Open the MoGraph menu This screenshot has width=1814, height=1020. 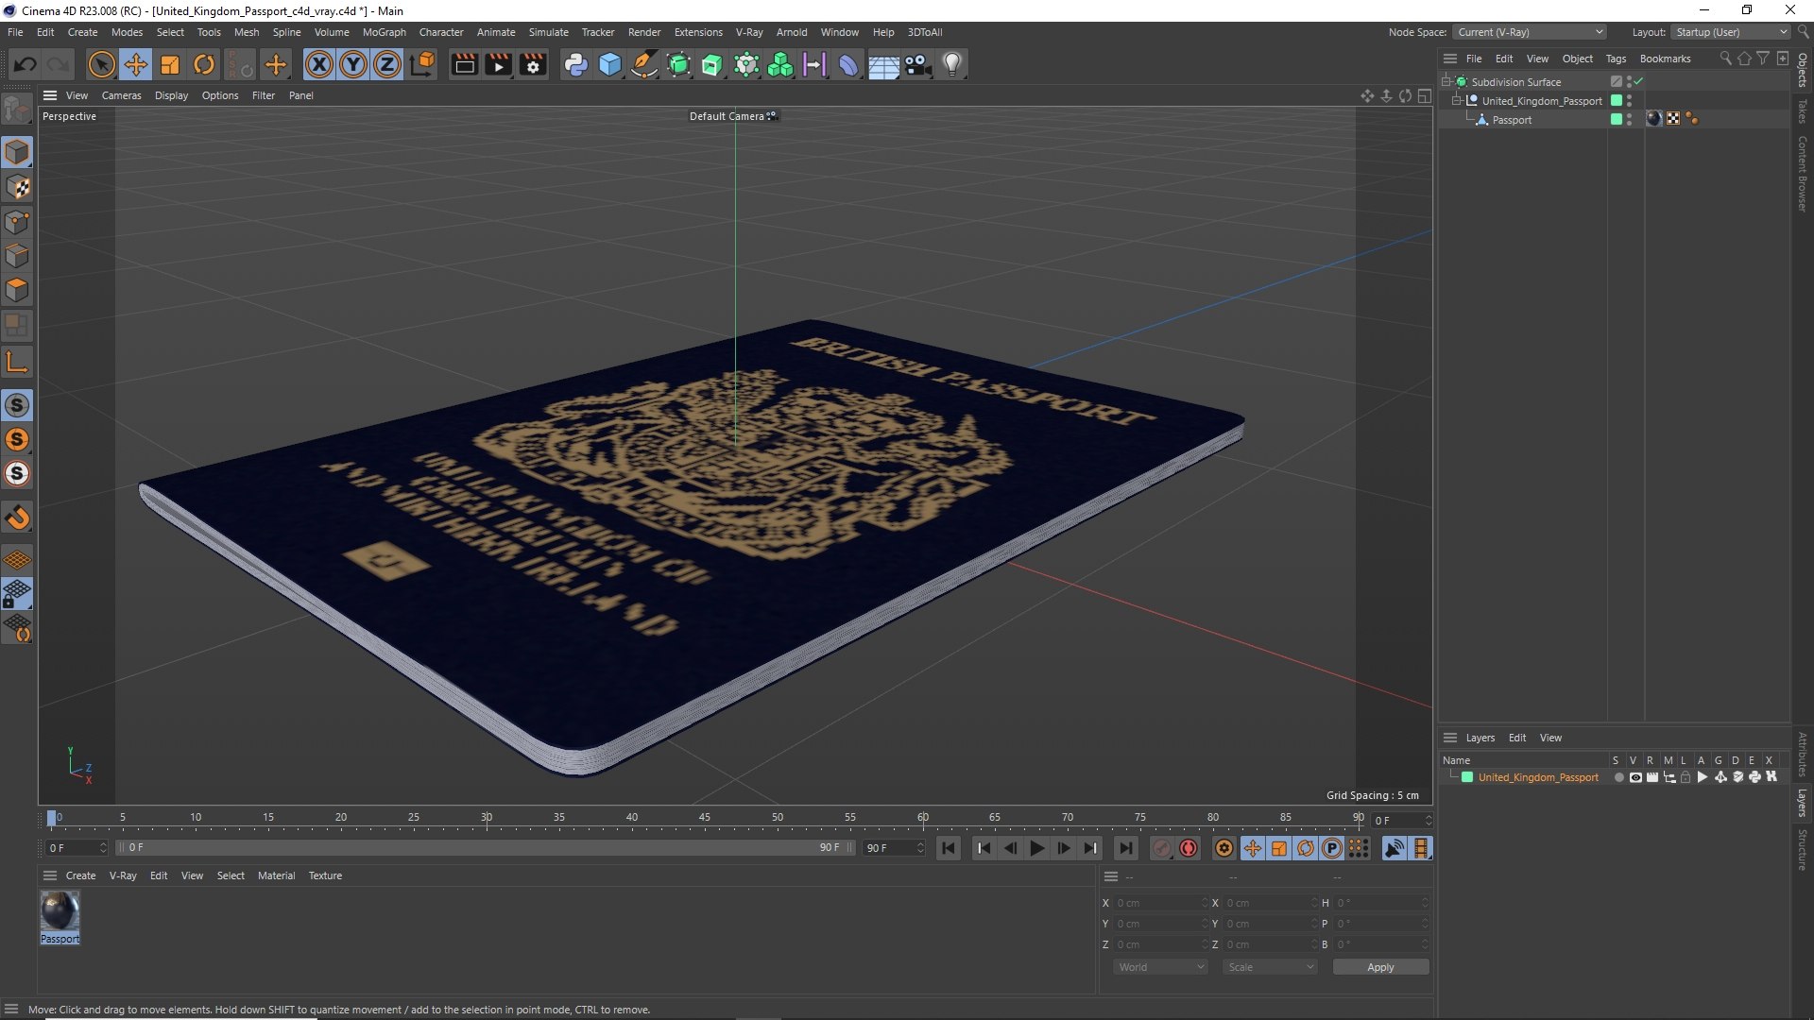tap(384, 32)
